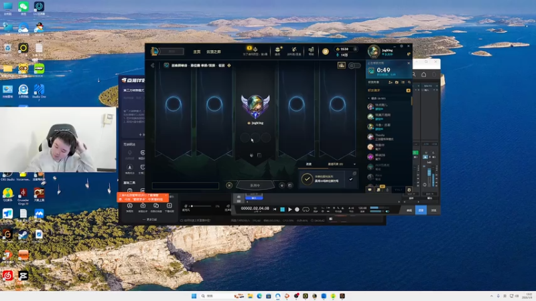536x301 pixels.
Task: Open the Steam desktop shortcut
Action: (23, 235)
